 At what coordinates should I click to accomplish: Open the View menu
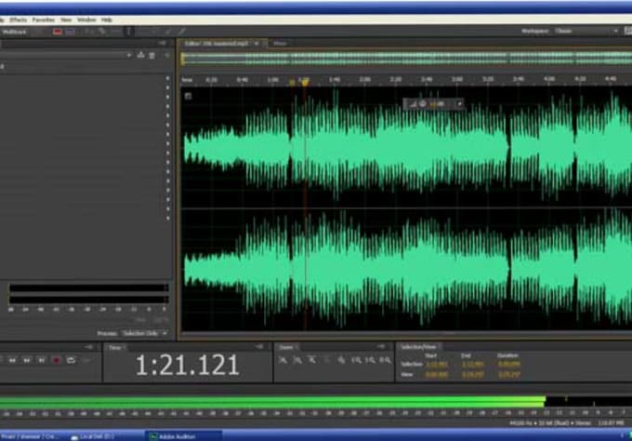coord(66,20)
